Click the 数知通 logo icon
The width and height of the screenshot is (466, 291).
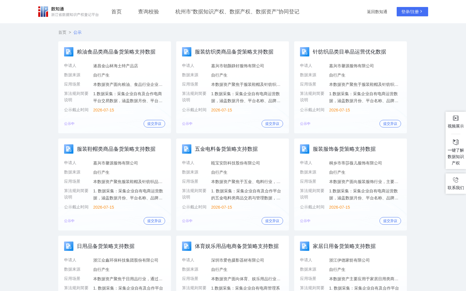click(x=43, y=12)
